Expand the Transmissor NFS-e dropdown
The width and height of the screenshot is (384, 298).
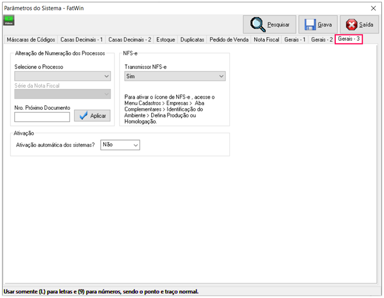coord(175,76)
